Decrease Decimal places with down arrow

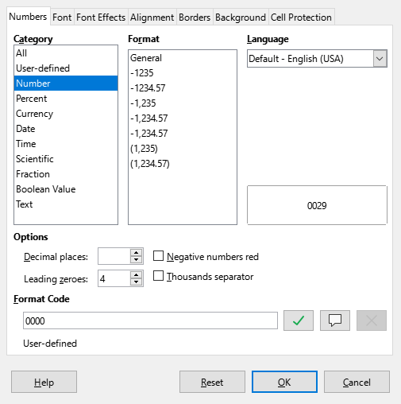136,259
